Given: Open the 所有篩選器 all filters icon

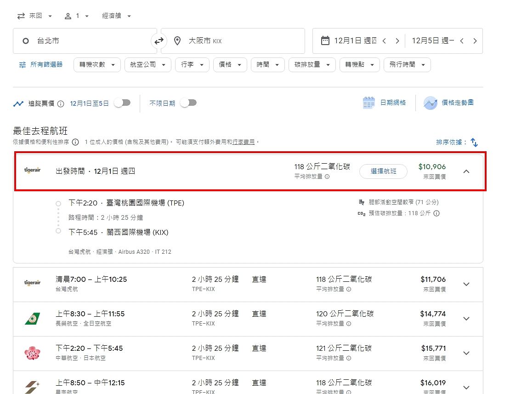Looking at the screenshot, I should tap(23, 65).
